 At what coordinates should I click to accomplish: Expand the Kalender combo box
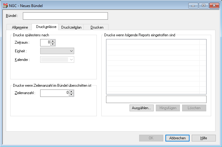(71, 60)
